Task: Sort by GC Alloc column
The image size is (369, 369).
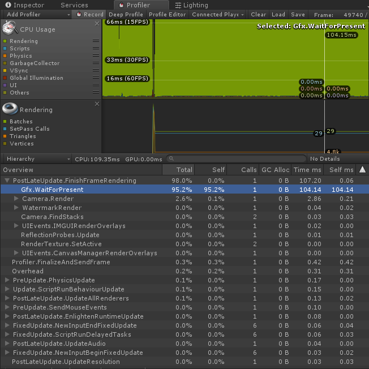Action: 275,169
